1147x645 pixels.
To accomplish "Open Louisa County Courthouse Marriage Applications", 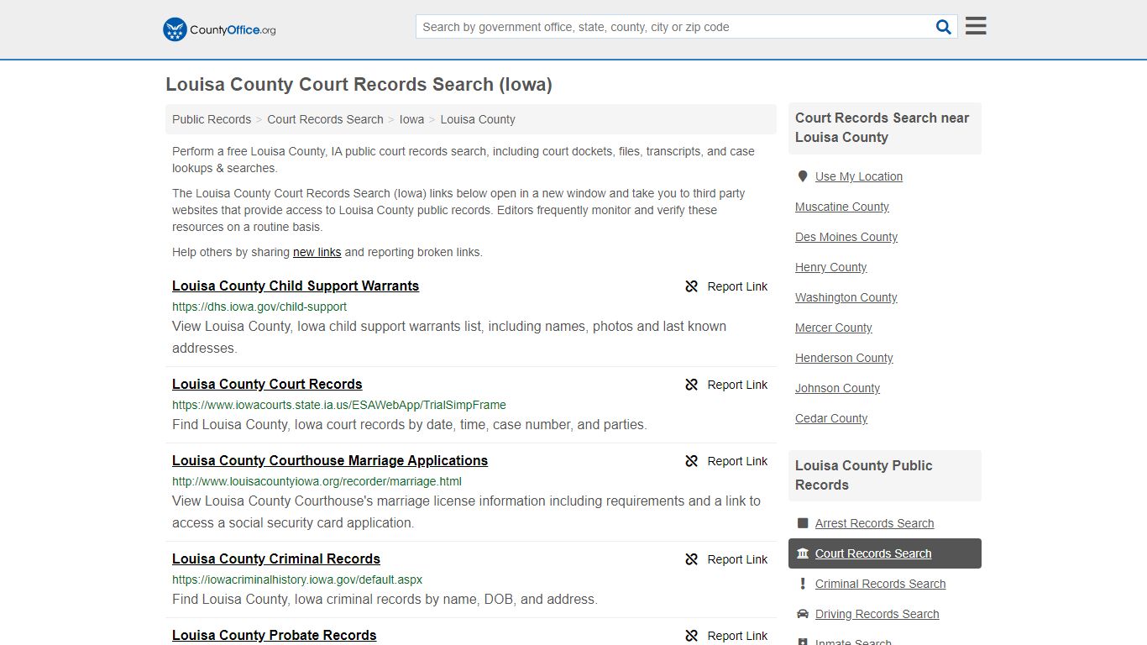I will tap(330, 460).
